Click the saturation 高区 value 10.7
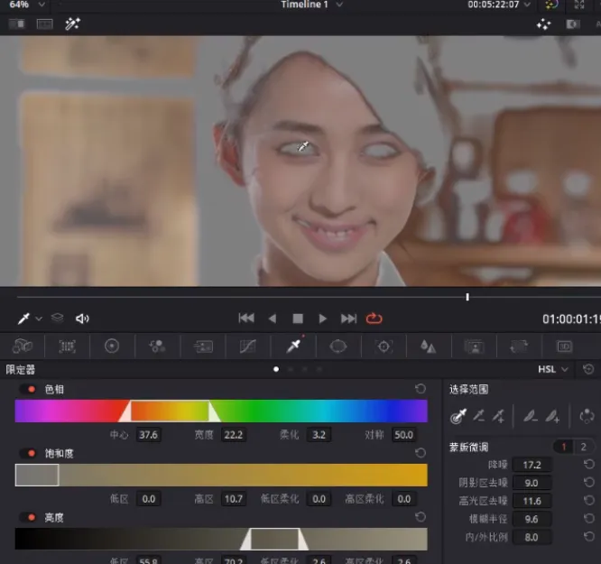The image size is (601, 564). tap(234, 499)
